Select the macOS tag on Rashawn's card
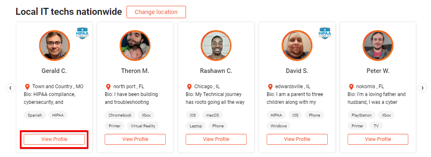The height and width of the screenshot is (157, 431). coord(212,115)
